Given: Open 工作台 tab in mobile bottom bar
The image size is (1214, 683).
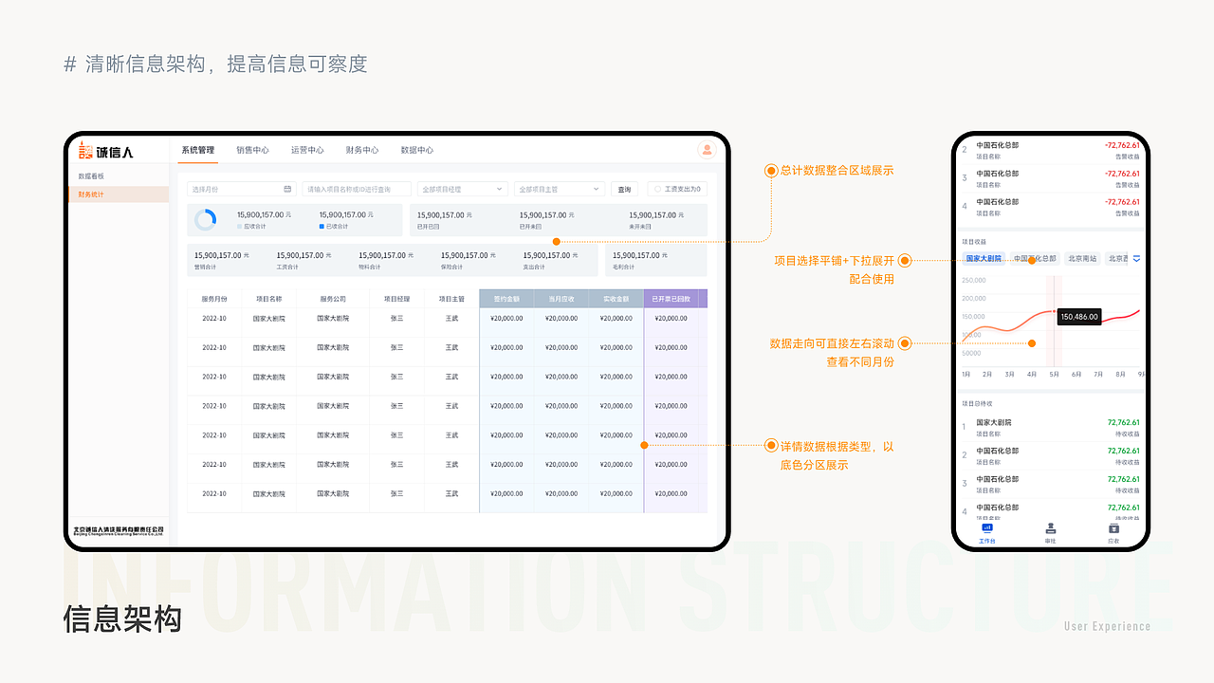Looking at the screenshot, I should coord(987,532).
